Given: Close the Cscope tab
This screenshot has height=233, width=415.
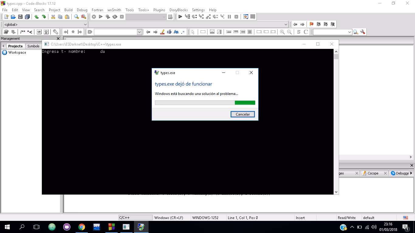Looking at the screenshot, I should [385, 173].
